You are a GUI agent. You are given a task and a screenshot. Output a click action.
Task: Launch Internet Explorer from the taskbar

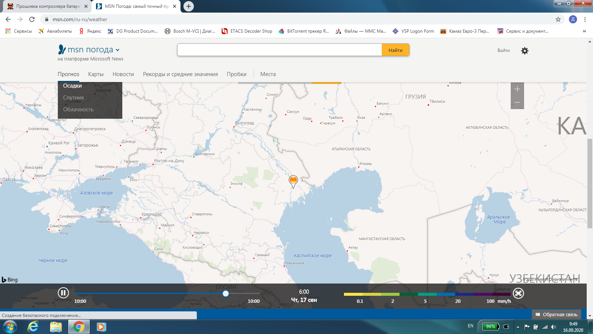[x=33, y=327]
